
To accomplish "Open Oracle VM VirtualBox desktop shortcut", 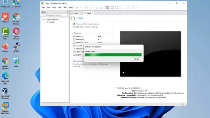I will click(5, 93).
